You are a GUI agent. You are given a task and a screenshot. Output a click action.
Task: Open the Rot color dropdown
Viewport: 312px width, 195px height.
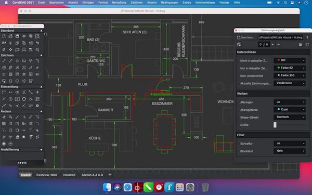290,60
